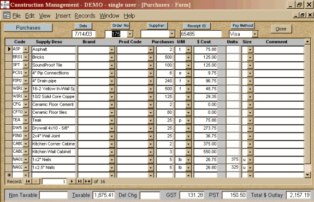Open the File menu
Viewport: 314px width, 202px height.
(x=16, y=16)
